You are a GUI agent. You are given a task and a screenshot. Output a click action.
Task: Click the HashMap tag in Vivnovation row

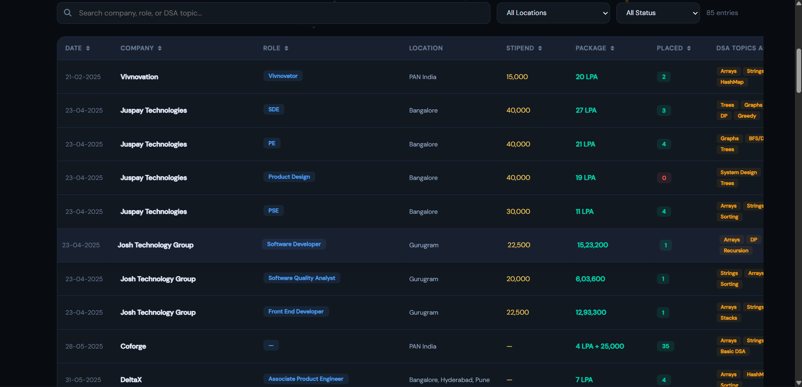[x=732, y=82]
